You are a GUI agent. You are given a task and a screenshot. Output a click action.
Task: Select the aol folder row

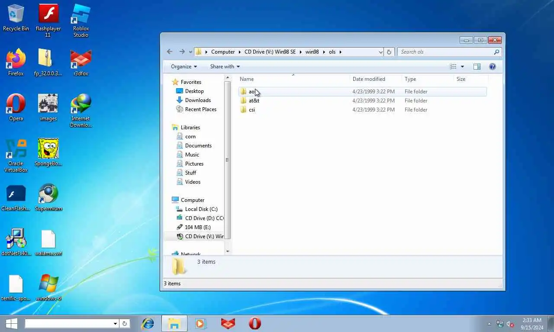point(362,92)
